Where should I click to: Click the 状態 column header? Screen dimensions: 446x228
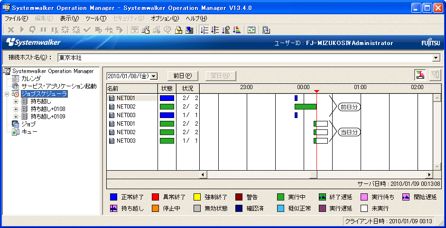(x=167, y=89)
